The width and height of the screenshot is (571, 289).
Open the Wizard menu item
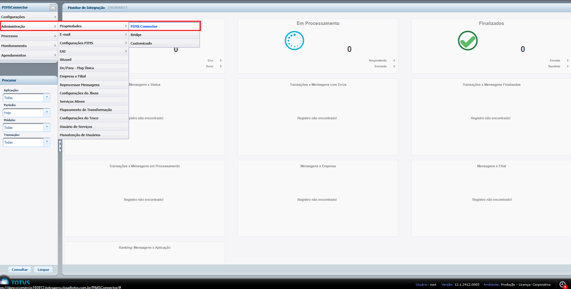(x=93, y=60)
